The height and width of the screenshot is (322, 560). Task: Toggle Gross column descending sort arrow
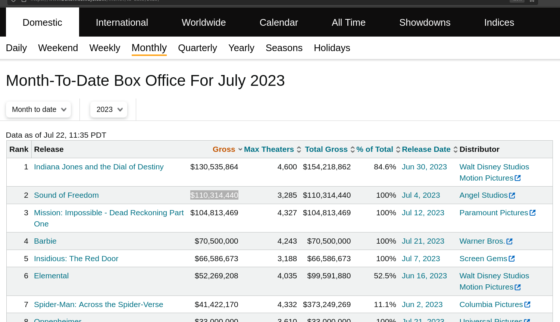[240, 150]
